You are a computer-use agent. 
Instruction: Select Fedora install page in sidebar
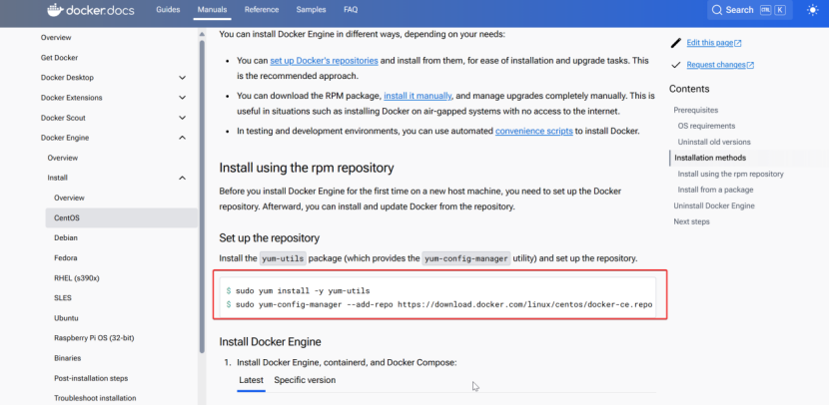point(66,258)
